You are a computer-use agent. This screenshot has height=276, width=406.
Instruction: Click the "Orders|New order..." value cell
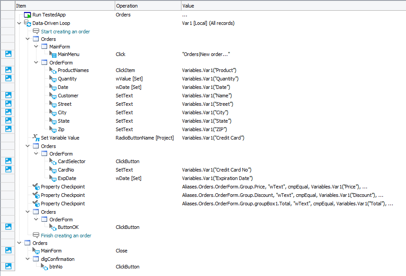click(206, 54)
